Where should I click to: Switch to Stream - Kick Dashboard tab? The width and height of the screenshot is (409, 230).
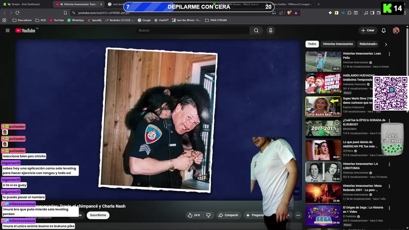(26, 4)
